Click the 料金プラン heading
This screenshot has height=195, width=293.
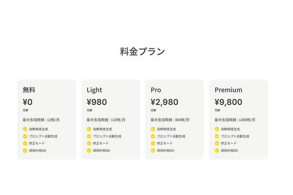click(x=143, y=52)
